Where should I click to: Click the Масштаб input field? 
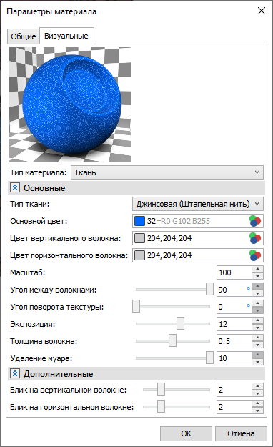click(x=234, y=272)
